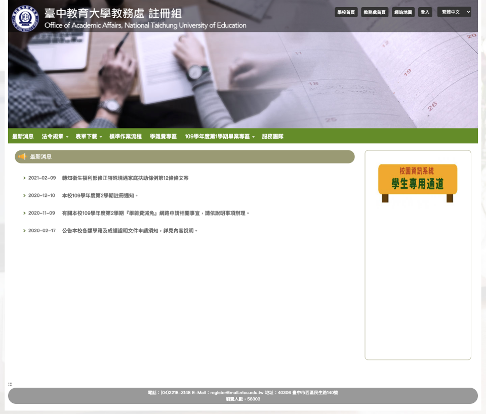The width and height of the screenshot is (486, 414).
Task: Open the 學雜費減免 online application notice
Action: pos(155,213)
